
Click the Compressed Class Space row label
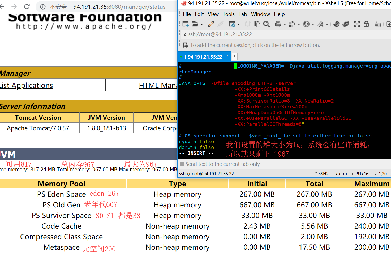point(62,237)
